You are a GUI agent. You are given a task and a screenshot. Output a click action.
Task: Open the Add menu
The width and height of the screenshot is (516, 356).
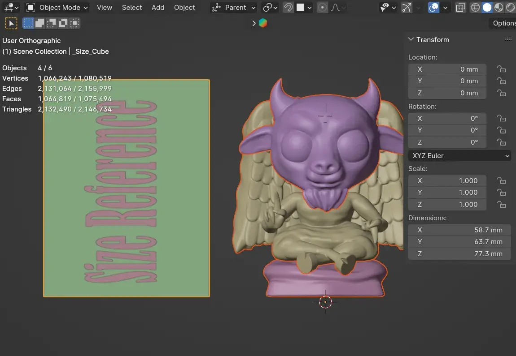pos(158,8)
